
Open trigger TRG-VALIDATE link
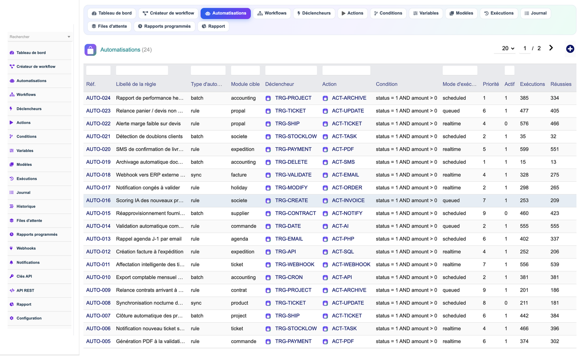pos(293,175)
